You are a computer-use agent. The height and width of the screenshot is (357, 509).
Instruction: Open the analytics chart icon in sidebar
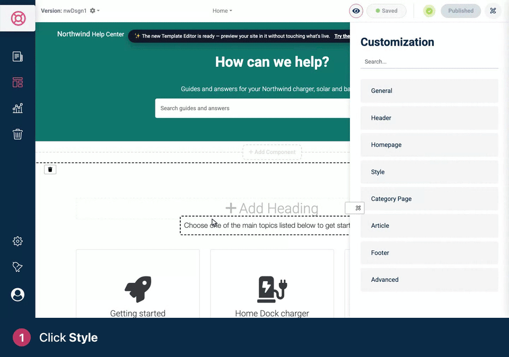click(17, 108)
